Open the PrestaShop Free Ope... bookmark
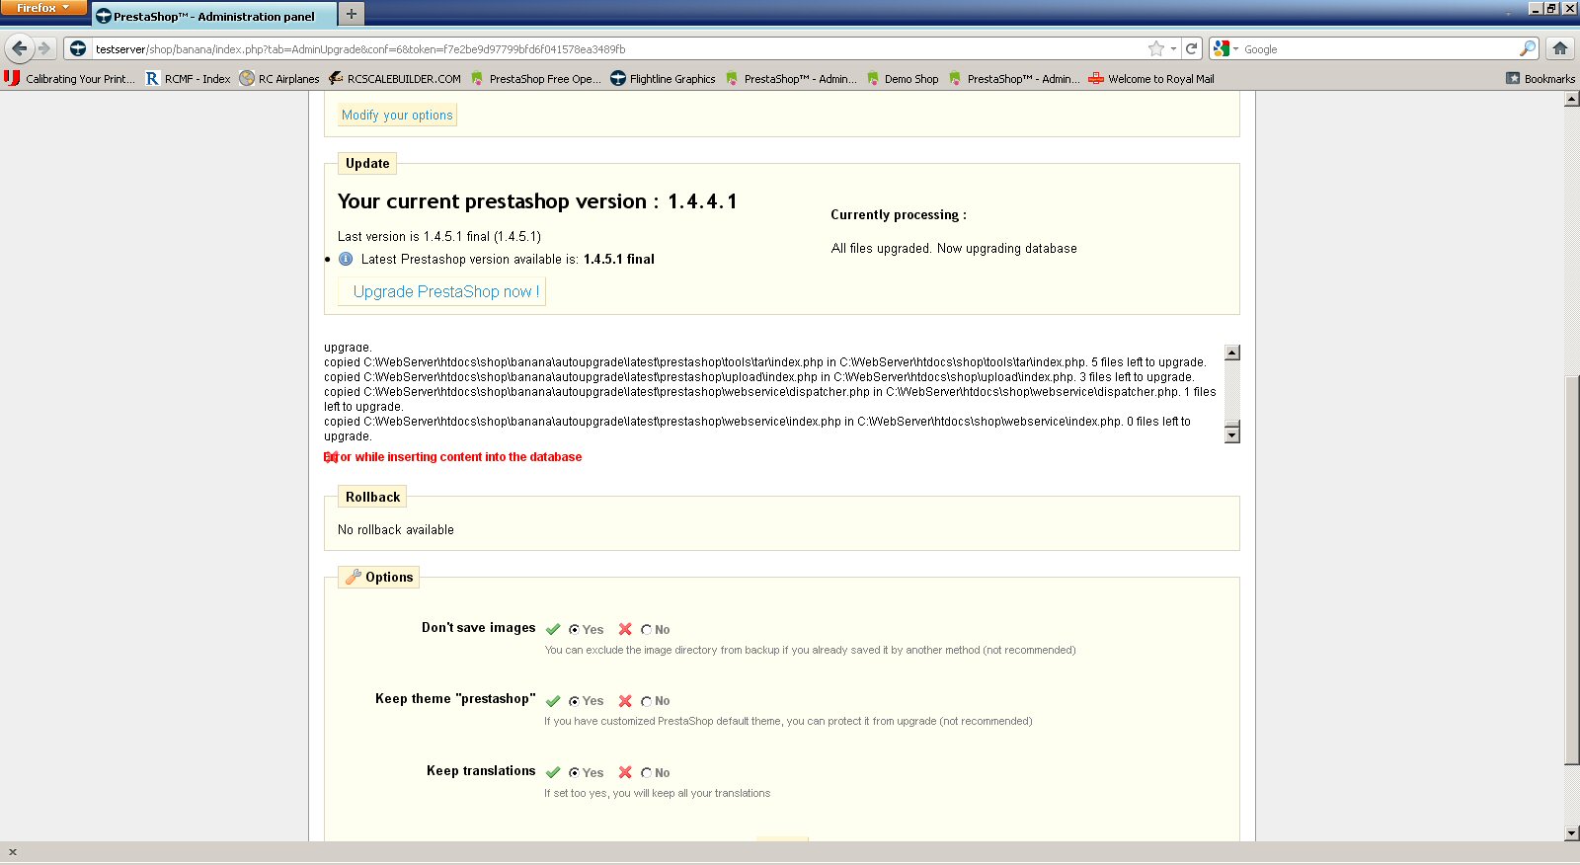The height and width of the screenshot is (865, 1580). point(535,79)
